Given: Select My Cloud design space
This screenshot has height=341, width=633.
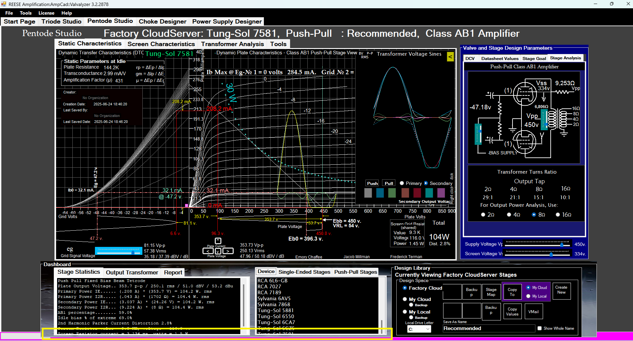Looking at the screenshot, I should point(405,299).
